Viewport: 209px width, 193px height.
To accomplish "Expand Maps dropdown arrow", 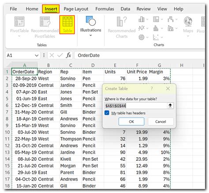I will tap(188, 36).
